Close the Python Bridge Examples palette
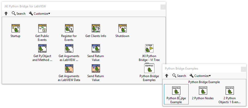The height and width of the screenshot is (108, 248). (x=243, y=69)
